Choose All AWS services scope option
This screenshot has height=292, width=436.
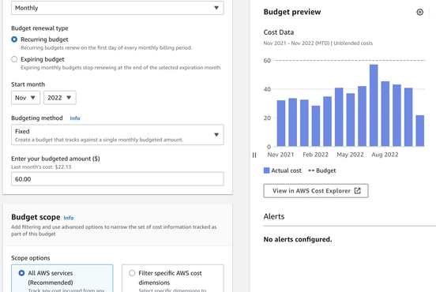click(x=21, y=273)
